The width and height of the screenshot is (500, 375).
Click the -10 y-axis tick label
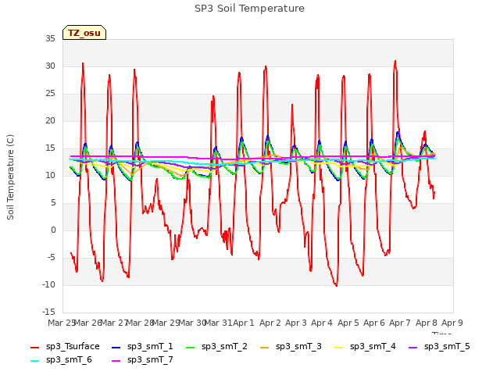(48, 284)
